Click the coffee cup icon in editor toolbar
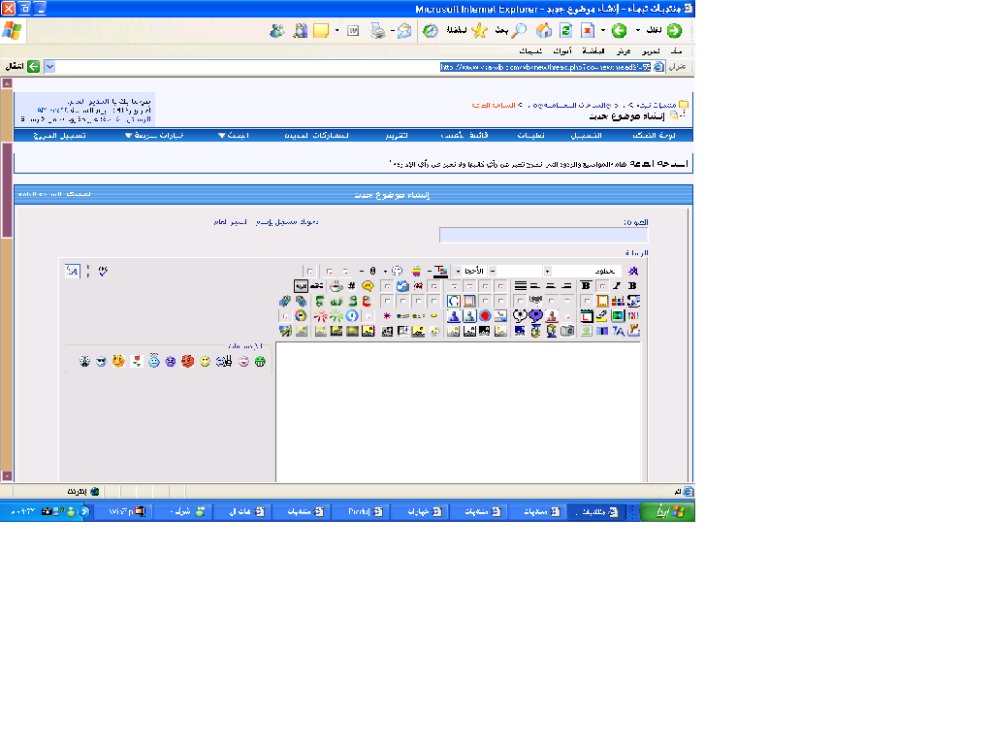 pyautogui.click(x=336, y=286)
